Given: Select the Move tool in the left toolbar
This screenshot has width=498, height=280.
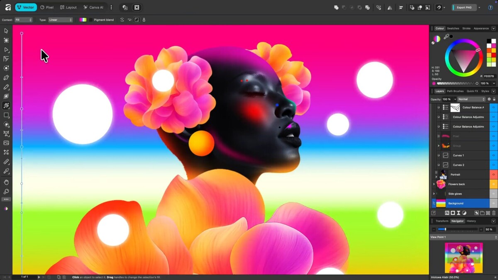Looking at the screenshot, I should (6, 31).
